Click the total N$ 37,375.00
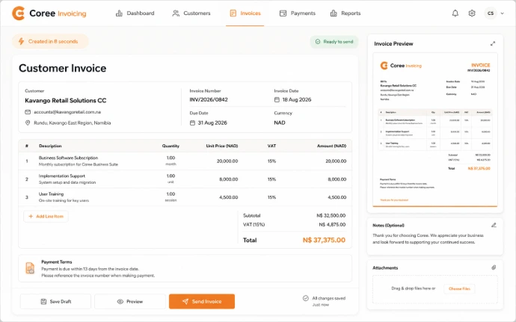Image resolution: width=516 pixels, height=322 pixels. point(324,240)
